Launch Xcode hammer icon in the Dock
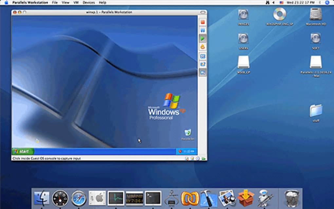This screenshot has height=209, width=334. pyautogui.click(x=209, y=198)
